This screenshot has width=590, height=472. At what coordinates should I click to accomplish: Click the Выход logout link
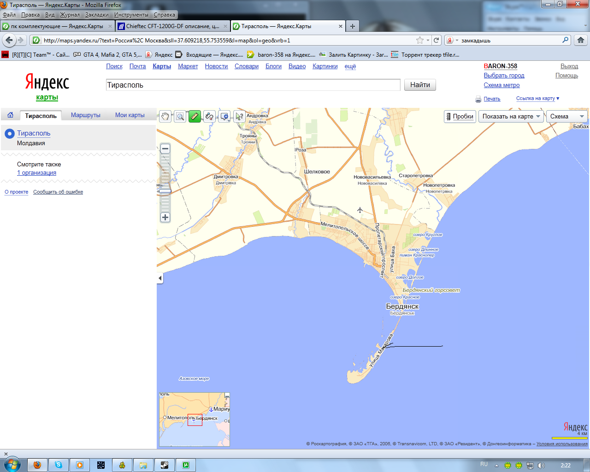569,66
